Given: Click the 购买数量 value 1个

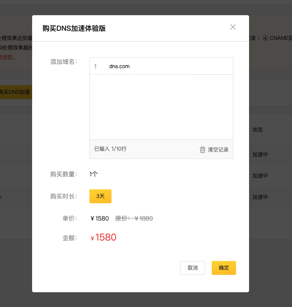Looking at the screenshot, I should [94, 174].
